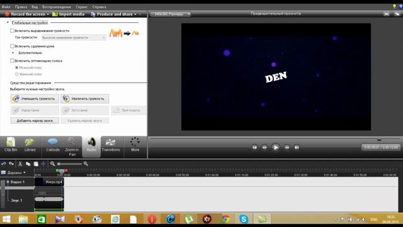
Task: Open the Правка menu
Action: [x=21, y=7]
